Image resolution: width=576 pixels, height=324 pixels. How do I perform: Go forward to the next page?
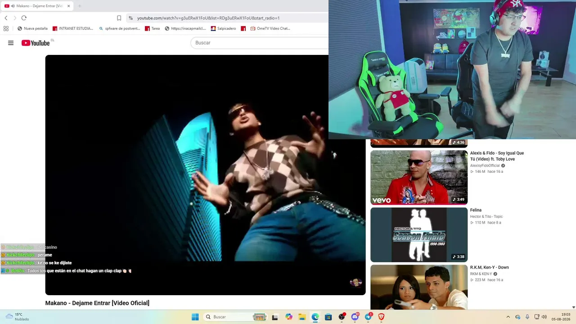click(x=15, y=18)
